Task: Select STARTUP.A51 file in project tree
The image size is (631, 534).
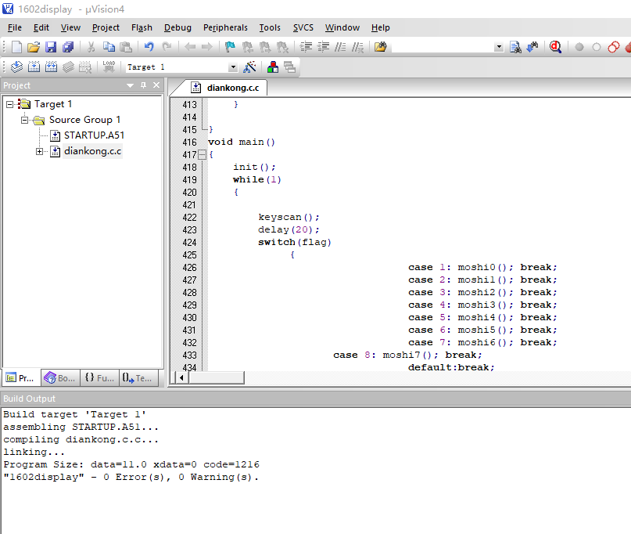Action: pos(94,135)
